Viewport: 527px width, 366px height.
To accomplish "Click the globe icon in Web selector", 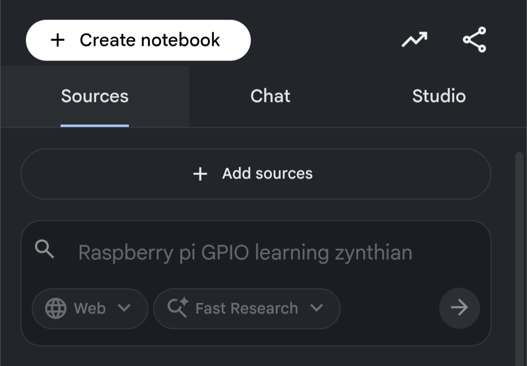I will point(56,308).
